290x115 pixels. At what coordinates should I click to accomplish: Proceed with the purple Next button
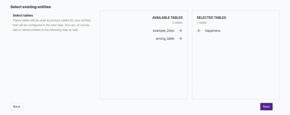266,106
